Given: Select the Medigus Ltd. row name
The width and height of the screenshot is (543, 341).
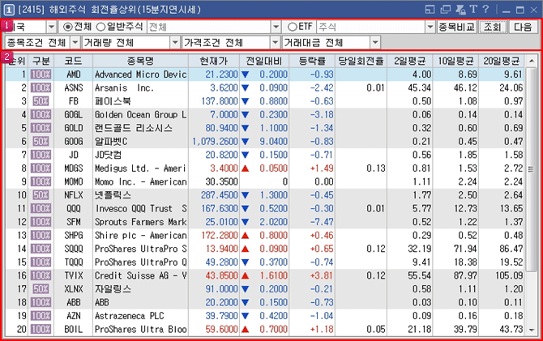Looking at the screenshot, I should coord(140,168).
